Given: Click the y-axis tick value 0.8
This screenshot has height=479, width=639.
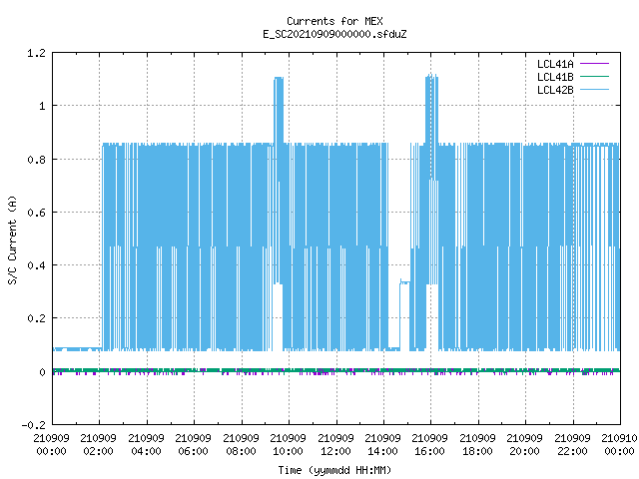Looking at the screenshot, I should pos(36,160).
